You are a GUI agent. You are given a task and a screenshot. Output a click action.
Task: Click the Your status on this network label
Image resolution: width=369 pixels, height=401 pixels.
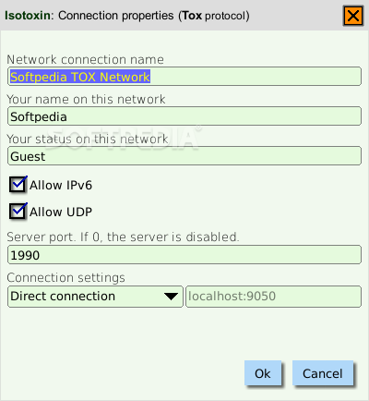(88, 139)
